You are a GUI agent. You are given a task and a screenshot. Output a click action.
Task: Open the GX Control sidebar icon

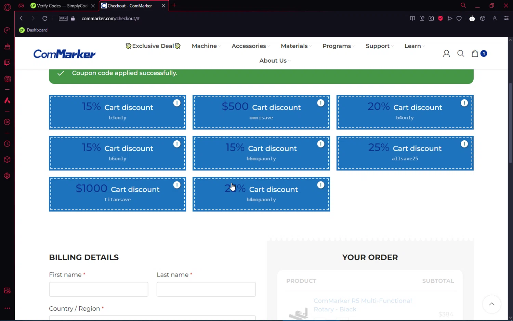(7, 30)
